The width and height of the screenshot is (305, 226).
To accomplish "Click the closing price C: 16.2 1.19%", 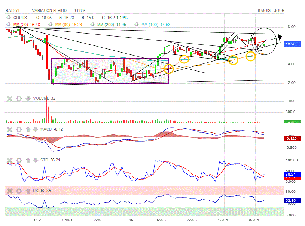I will [115, 18].
